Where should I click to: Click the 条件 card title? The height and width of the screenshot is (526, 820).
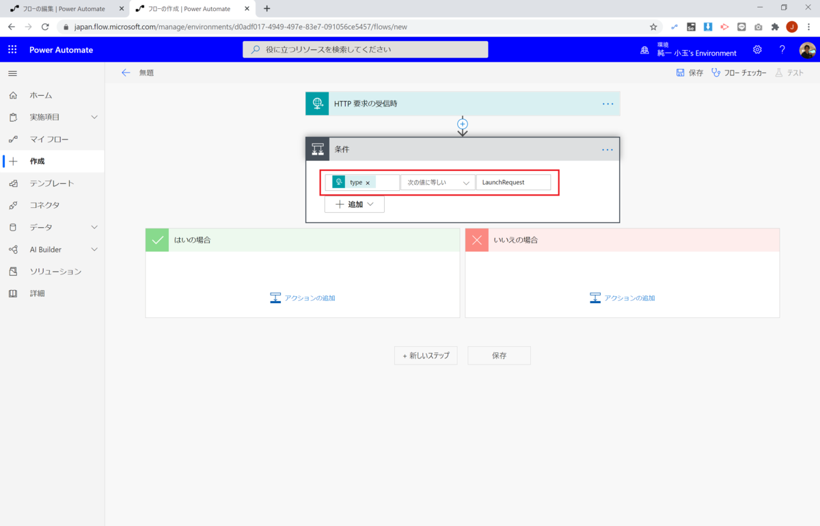[342, 149]
